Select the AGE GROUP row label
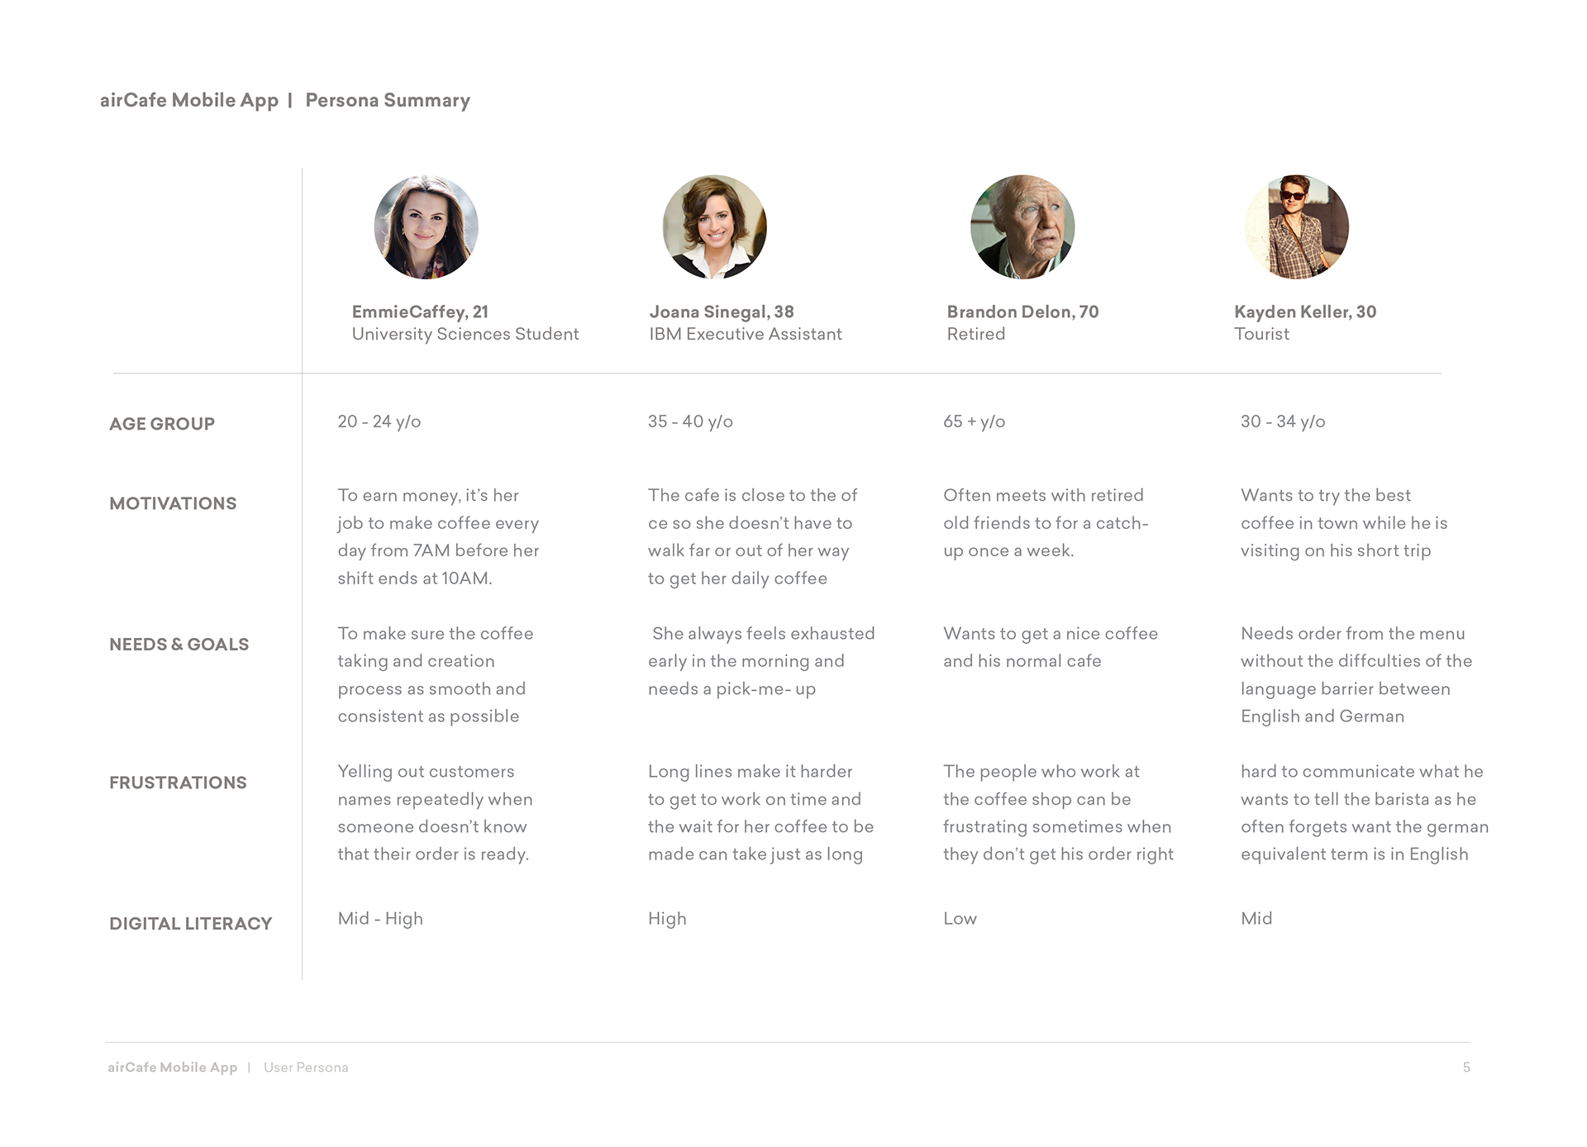This screenshot has width=1587, height=1147. tap(162, 424)
